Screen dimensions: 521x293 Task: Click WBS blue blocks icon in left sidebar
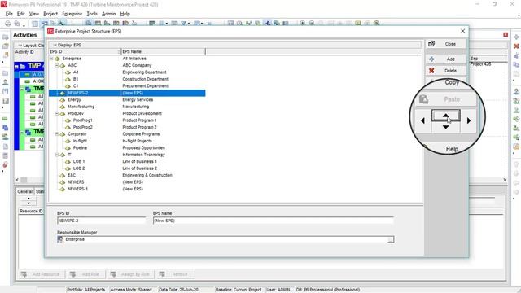point(6,128)
